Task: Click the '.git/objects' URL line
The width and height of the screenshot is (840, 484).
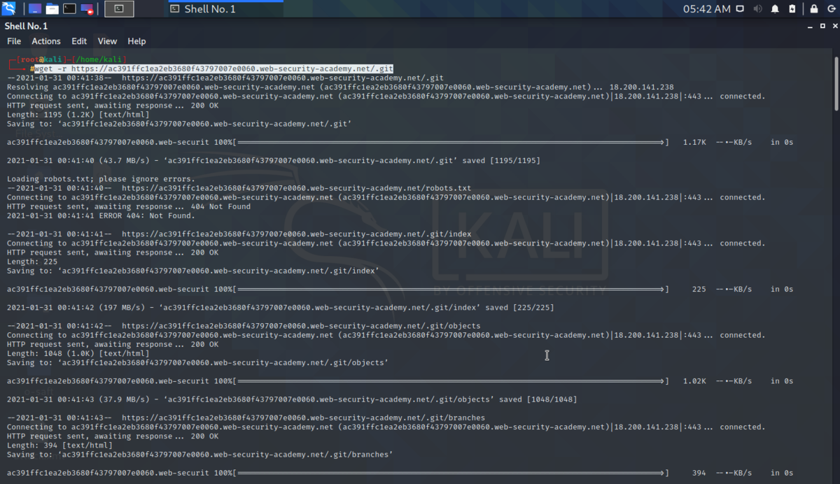Action: pos(244,326)
